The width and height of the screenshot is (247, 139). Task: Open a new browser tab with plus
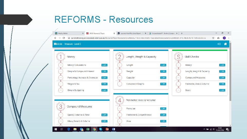182,33
